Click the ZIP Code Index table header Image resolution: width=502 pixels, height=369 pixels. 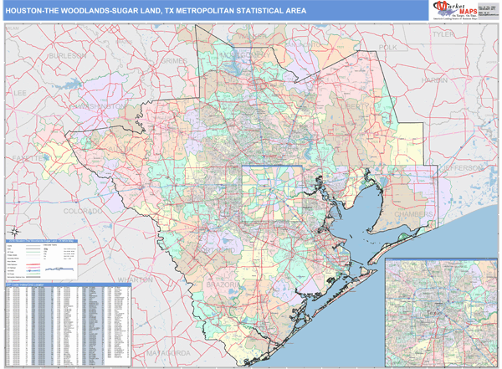pyautogui.click(x=69, y=284)
